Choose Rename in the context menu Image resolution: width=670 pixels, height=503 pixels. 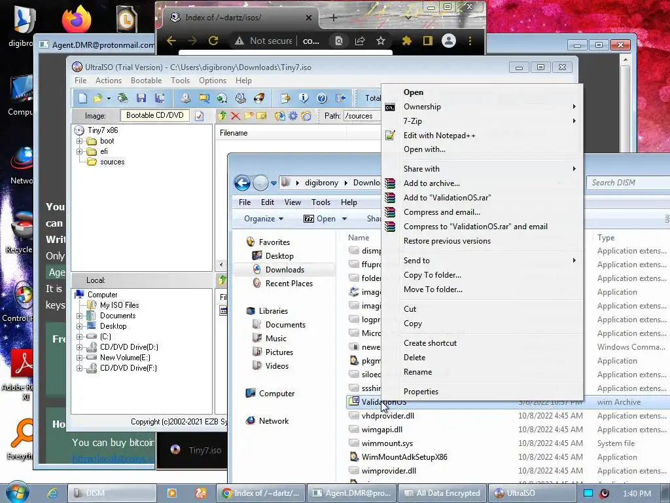coord(483,372)
